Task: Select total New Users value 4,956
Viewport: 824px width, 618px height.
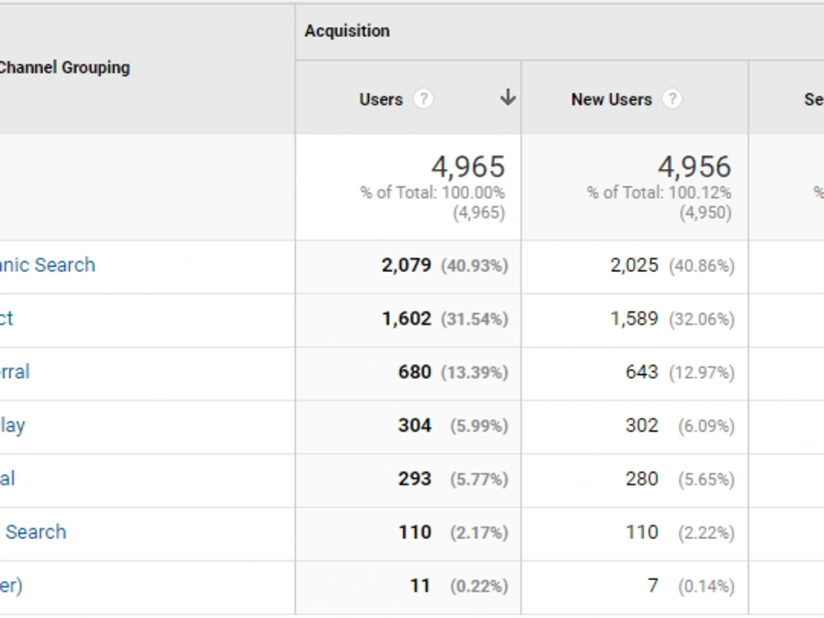Action: coord(694,166)
